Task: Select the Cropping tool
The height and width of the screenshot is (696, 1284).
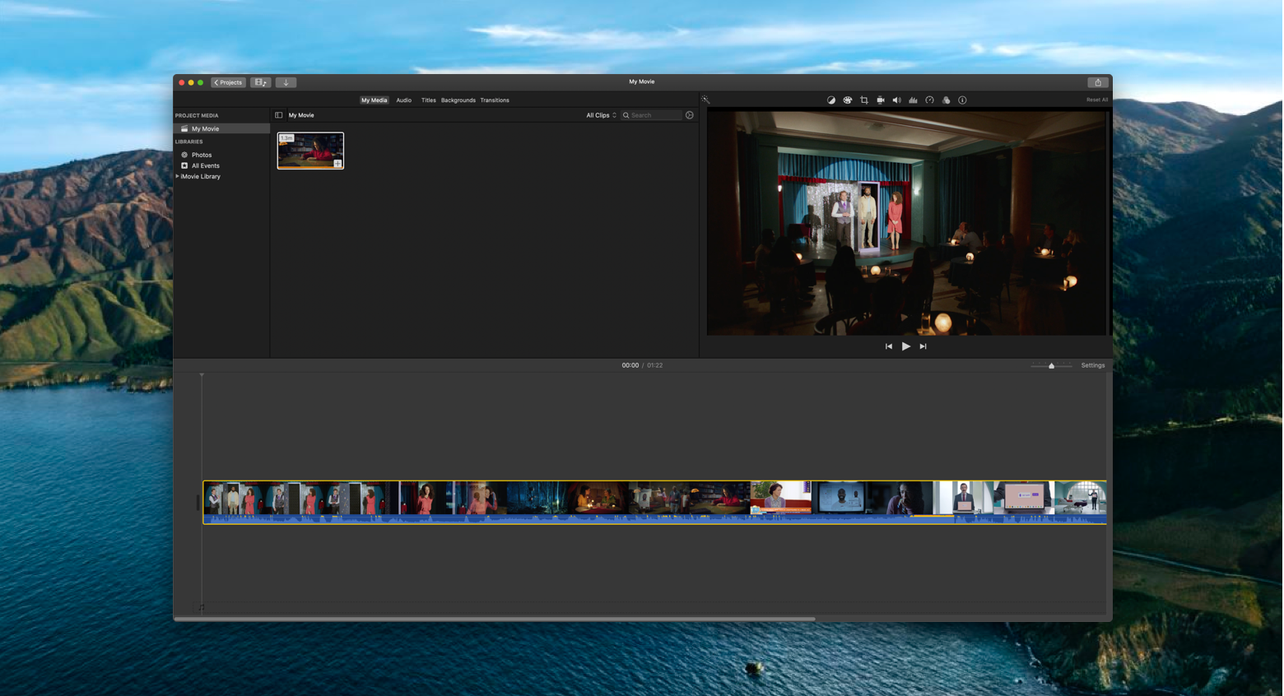Action: (864, 100)
